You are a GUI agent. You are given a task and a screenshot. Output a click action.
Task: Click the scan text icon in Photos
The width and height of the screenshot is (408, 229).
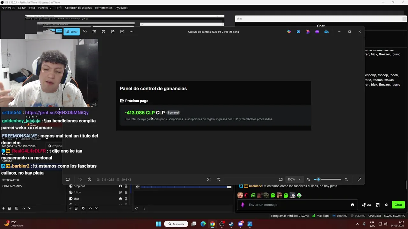(x=218, y=179)
